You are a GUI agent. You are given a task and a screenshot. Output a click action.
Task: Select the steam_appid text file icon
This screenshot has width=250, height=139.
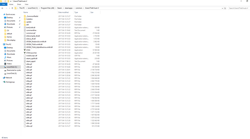pos(25,61)
